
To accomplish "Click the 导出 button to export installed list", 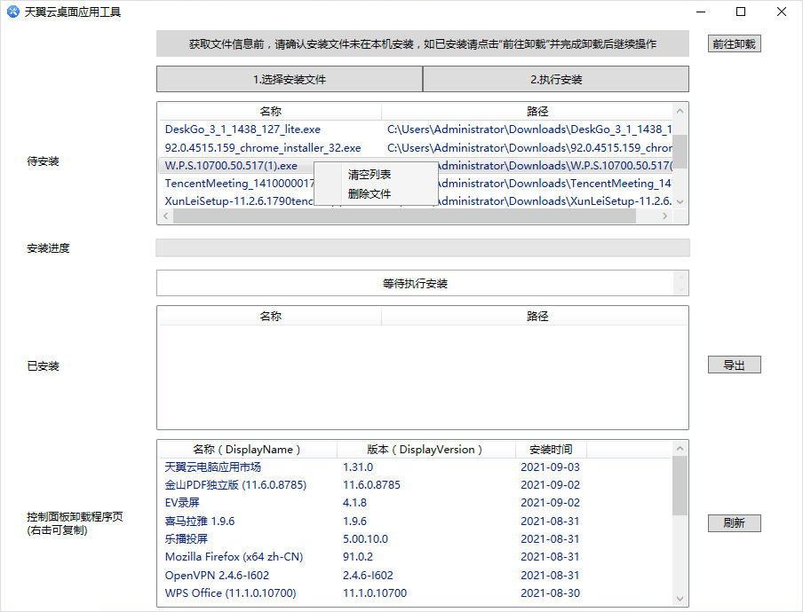I will [x=734, y=364].
